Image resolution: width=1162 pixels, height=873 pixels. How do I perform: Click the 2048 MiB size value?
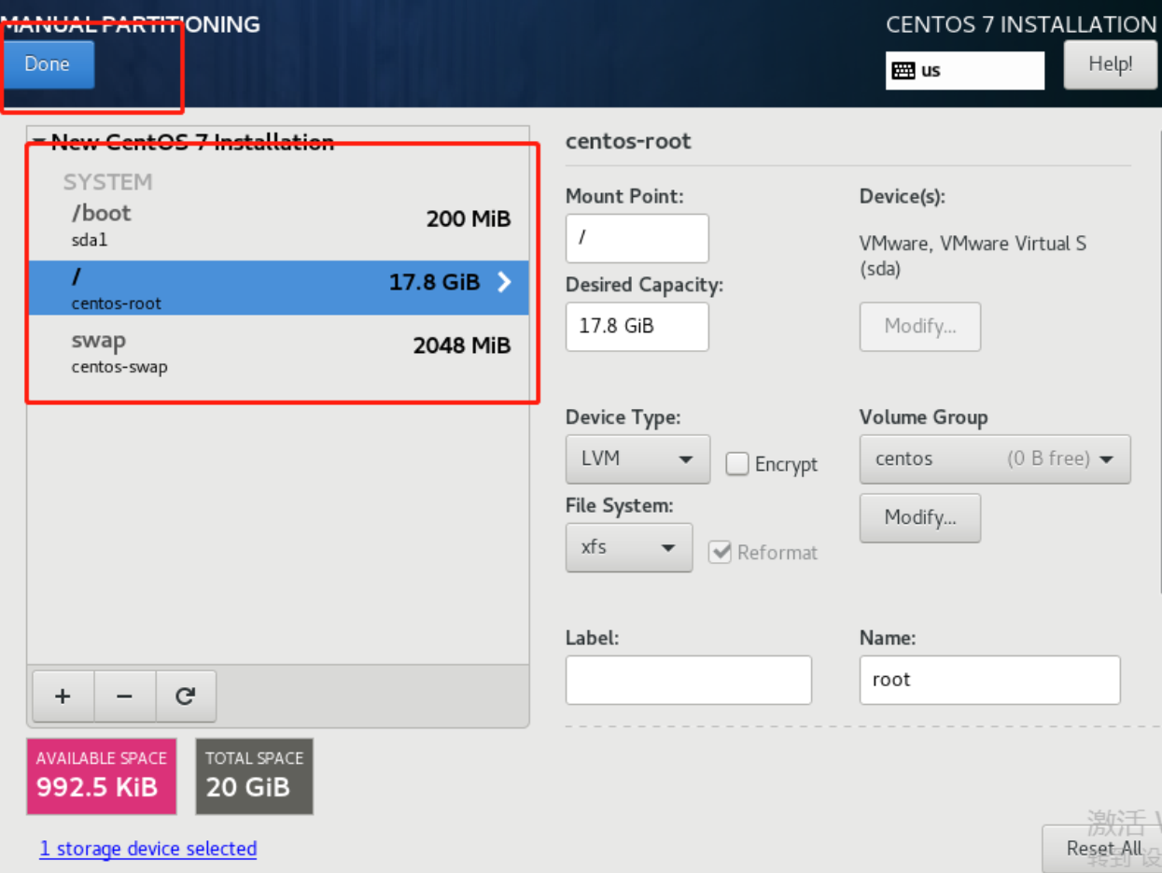pos(462,346)
